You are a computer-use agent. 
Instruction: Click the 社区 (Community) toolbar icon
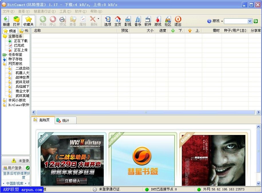pyautogui.click(x=168, y=21)
